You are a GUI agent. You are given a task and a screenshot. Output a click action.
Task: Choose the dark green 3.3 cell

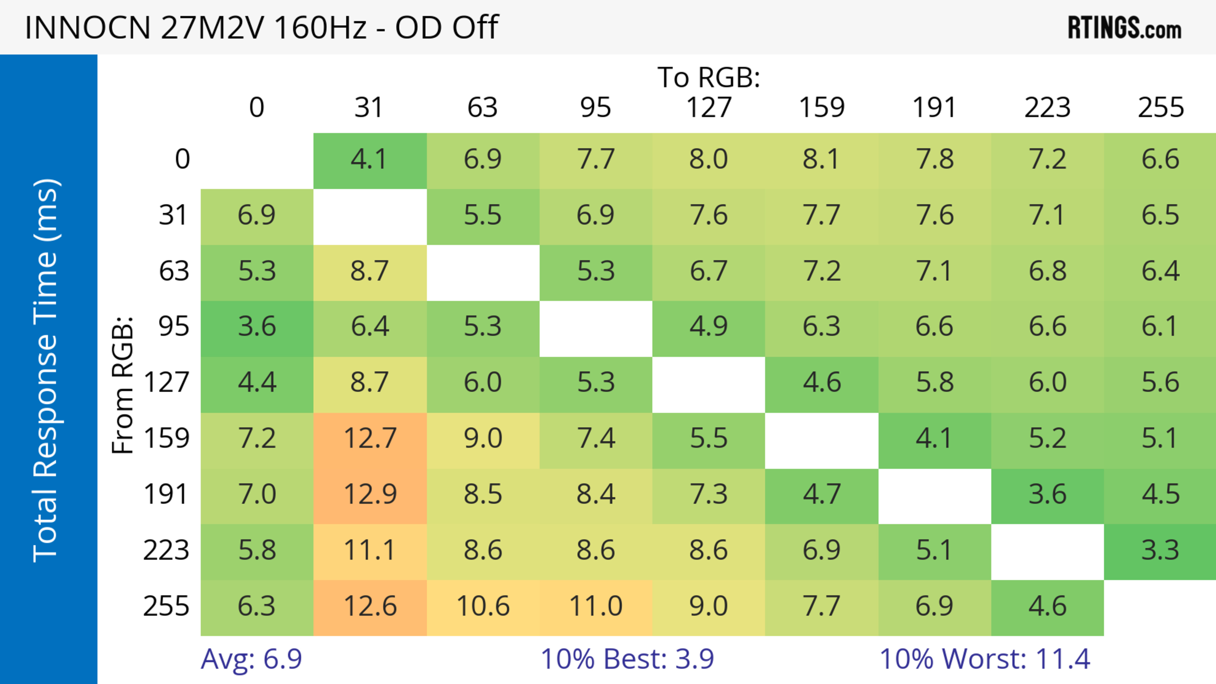pos(1160,550)
